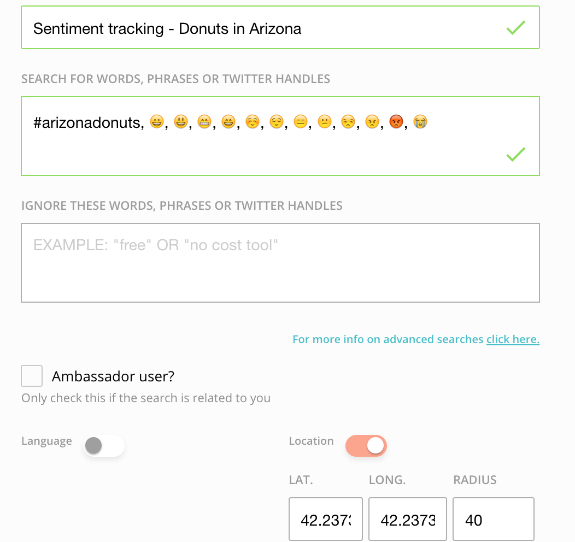
Task: Click the 'Ambassador user?' label text
Action: pyautogui.click(x=113, y=376)
